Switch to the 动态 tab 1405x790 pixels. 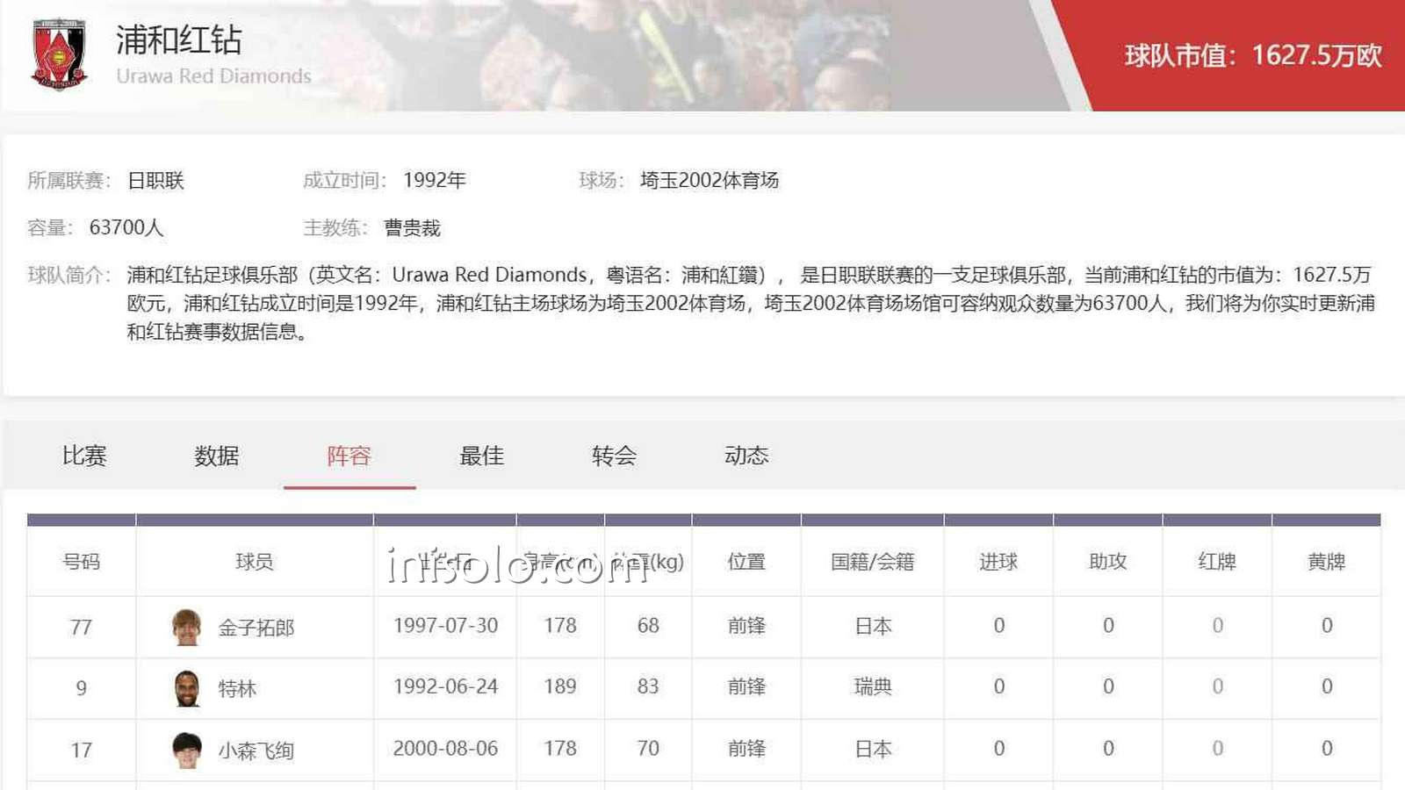pos(747,456)
